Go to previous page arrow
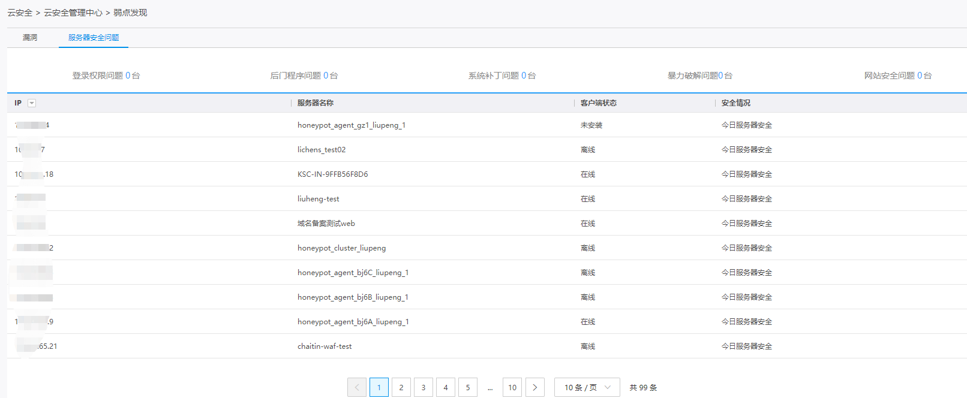The height and width of the screenshot is (398, 967). [x=357, y=387]
